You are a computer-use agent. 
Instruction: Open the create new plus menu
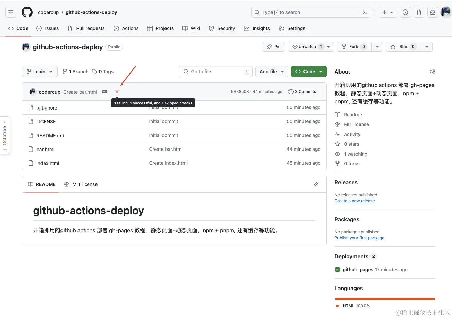coord(388,12)
